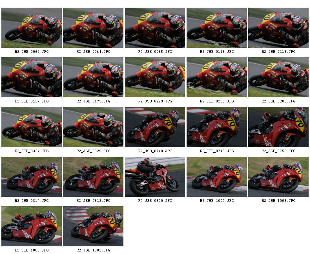Select the R2_JSB_0064.JPG photo thumbnail
The width and height of the screenshot is (310, 254).
point(93,28)
